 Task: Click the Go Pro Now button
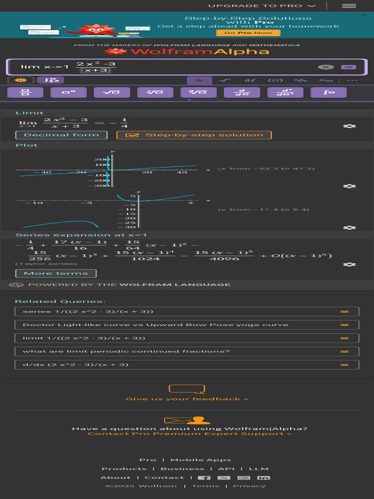point(248,33)
